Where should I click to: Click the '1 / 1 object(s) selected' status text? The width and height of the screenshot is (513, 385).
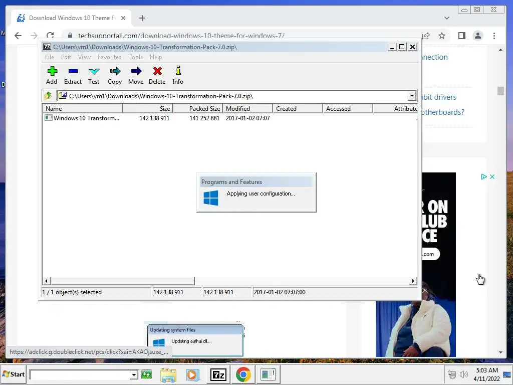coord(72,292)
